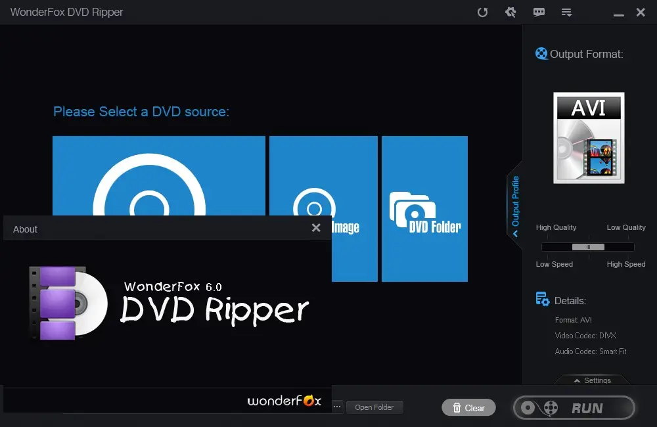Image resolution: width=657 pixels, height=427 pixels.
Task: Expand the Settings panel at the bottom right
Action: tap(592, 380)
